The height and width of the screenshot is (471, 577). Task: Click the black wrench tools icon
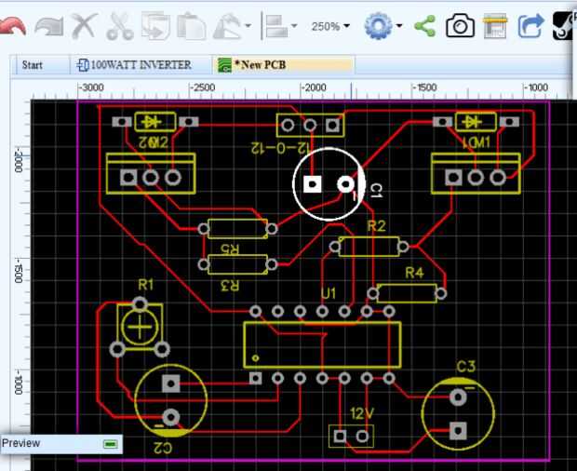point(565,26)
